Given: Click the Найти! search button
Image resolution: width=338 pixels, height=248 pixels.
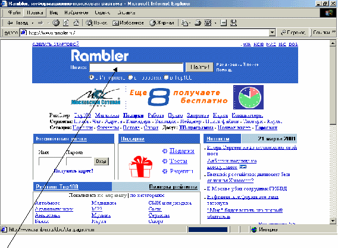Looking at the screenshot, I should [x=199, y=67].
